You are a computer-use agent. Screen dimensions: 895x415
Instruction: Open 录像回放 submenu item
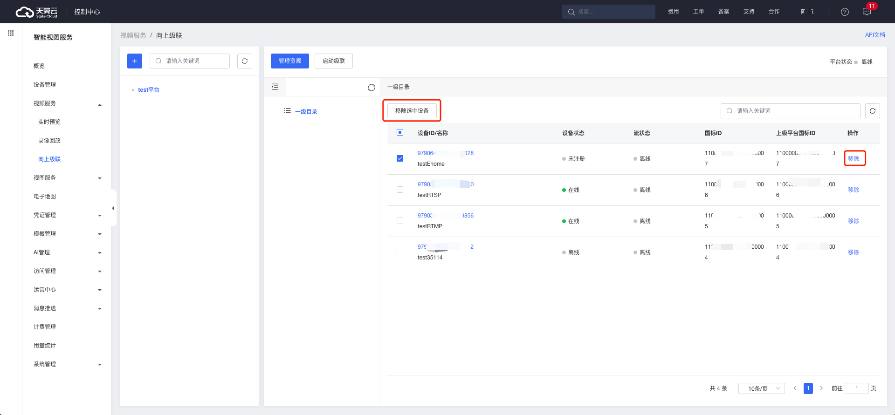point(49,141)
